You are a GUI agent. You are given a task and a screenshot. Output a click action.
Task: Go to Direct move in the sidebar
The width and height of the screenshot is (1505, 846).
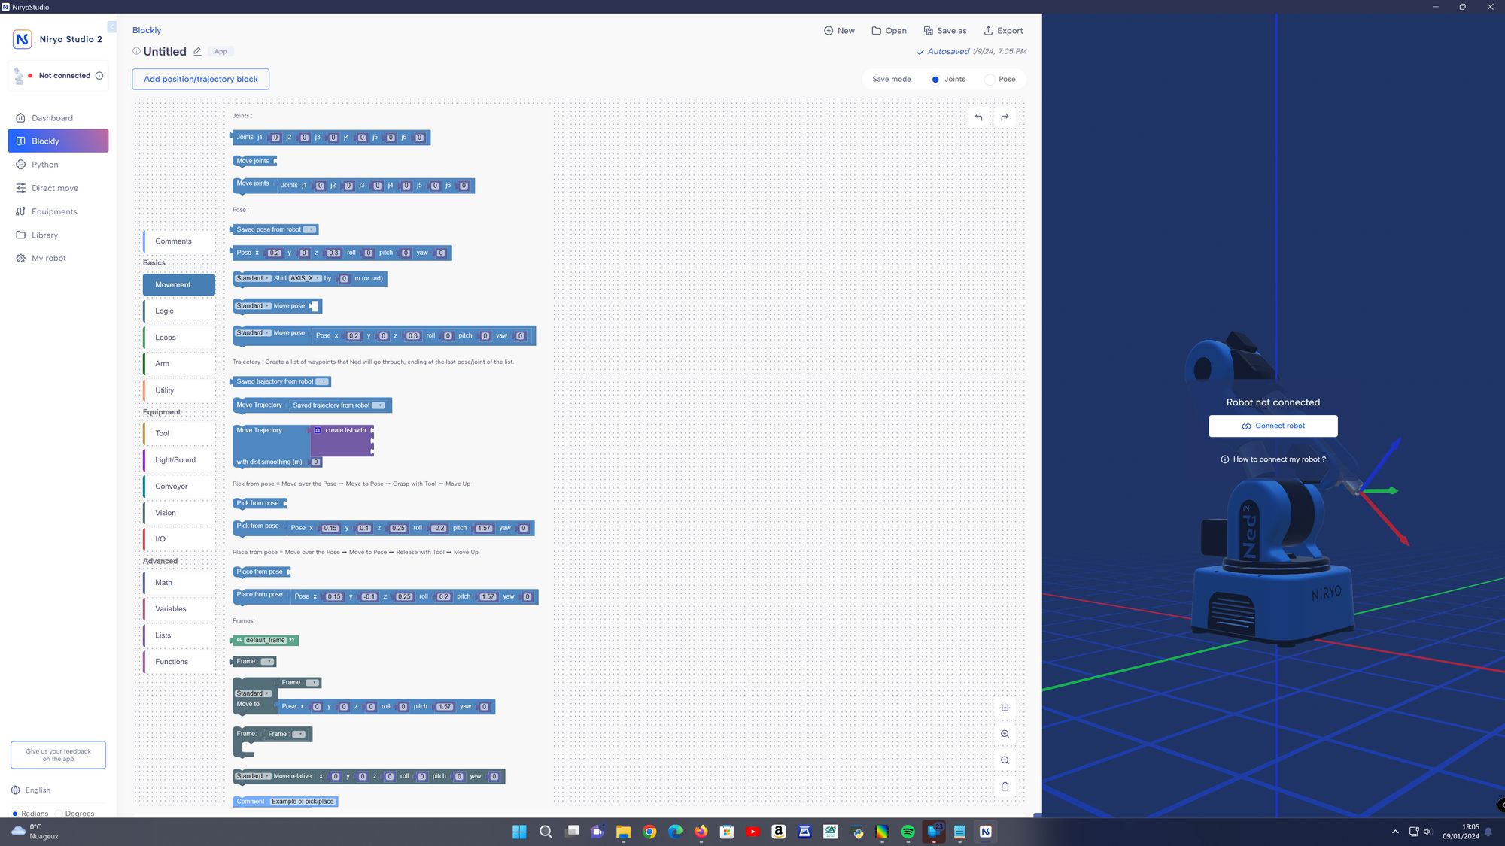58,188
